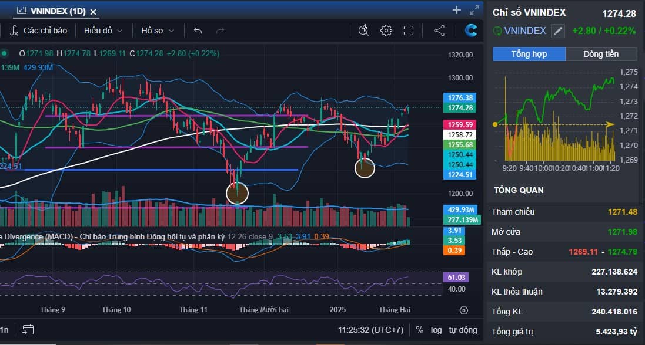Toggle fullscreen chart mode icon
Viewport: 645px width, 345px height.
pyautogui.click(x=409, y=31)
